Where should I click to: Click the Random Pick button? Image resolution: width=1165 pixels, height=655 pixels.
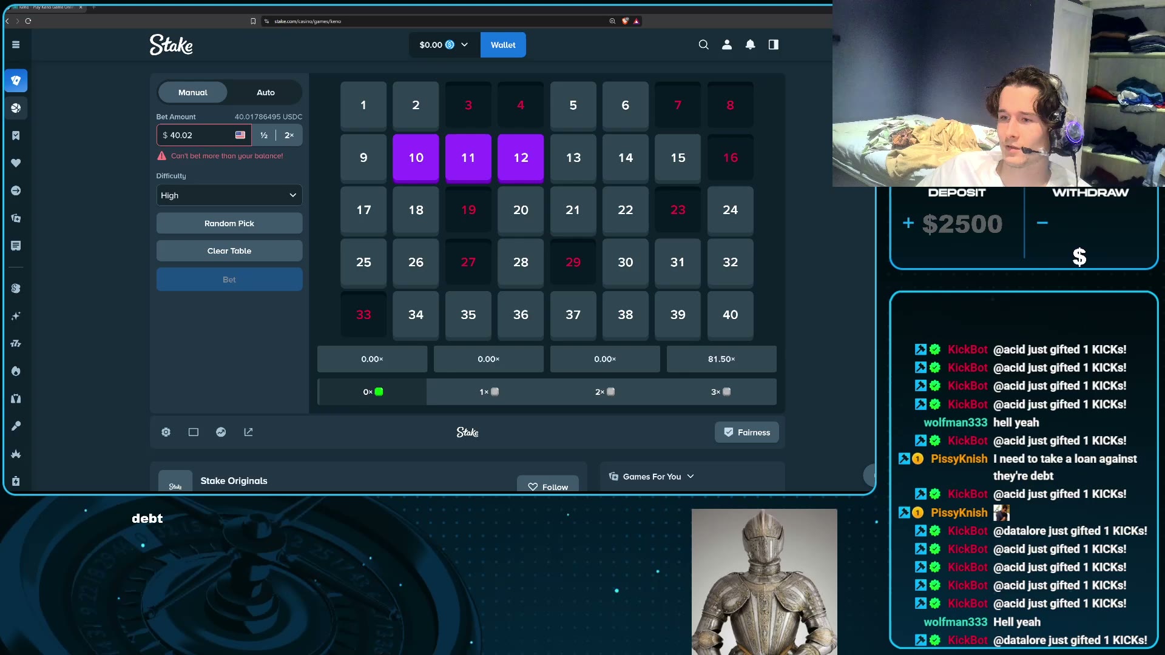[229, 223]
